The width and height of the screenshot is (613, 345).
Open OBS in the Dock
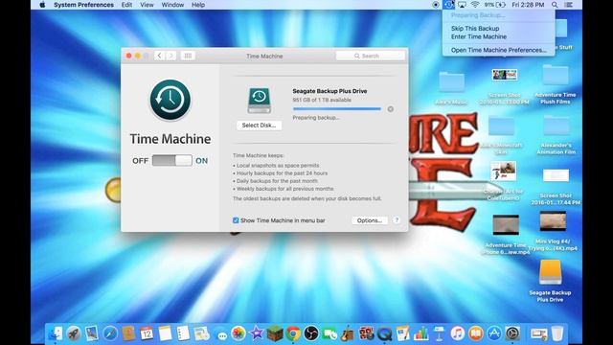click(x=311, y=333)
